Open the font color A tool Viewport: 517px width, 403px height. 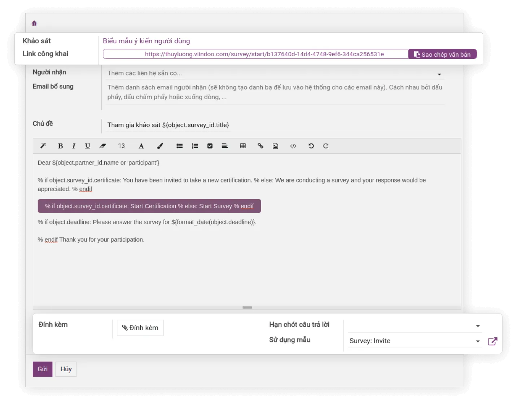[x=141, y=146]
